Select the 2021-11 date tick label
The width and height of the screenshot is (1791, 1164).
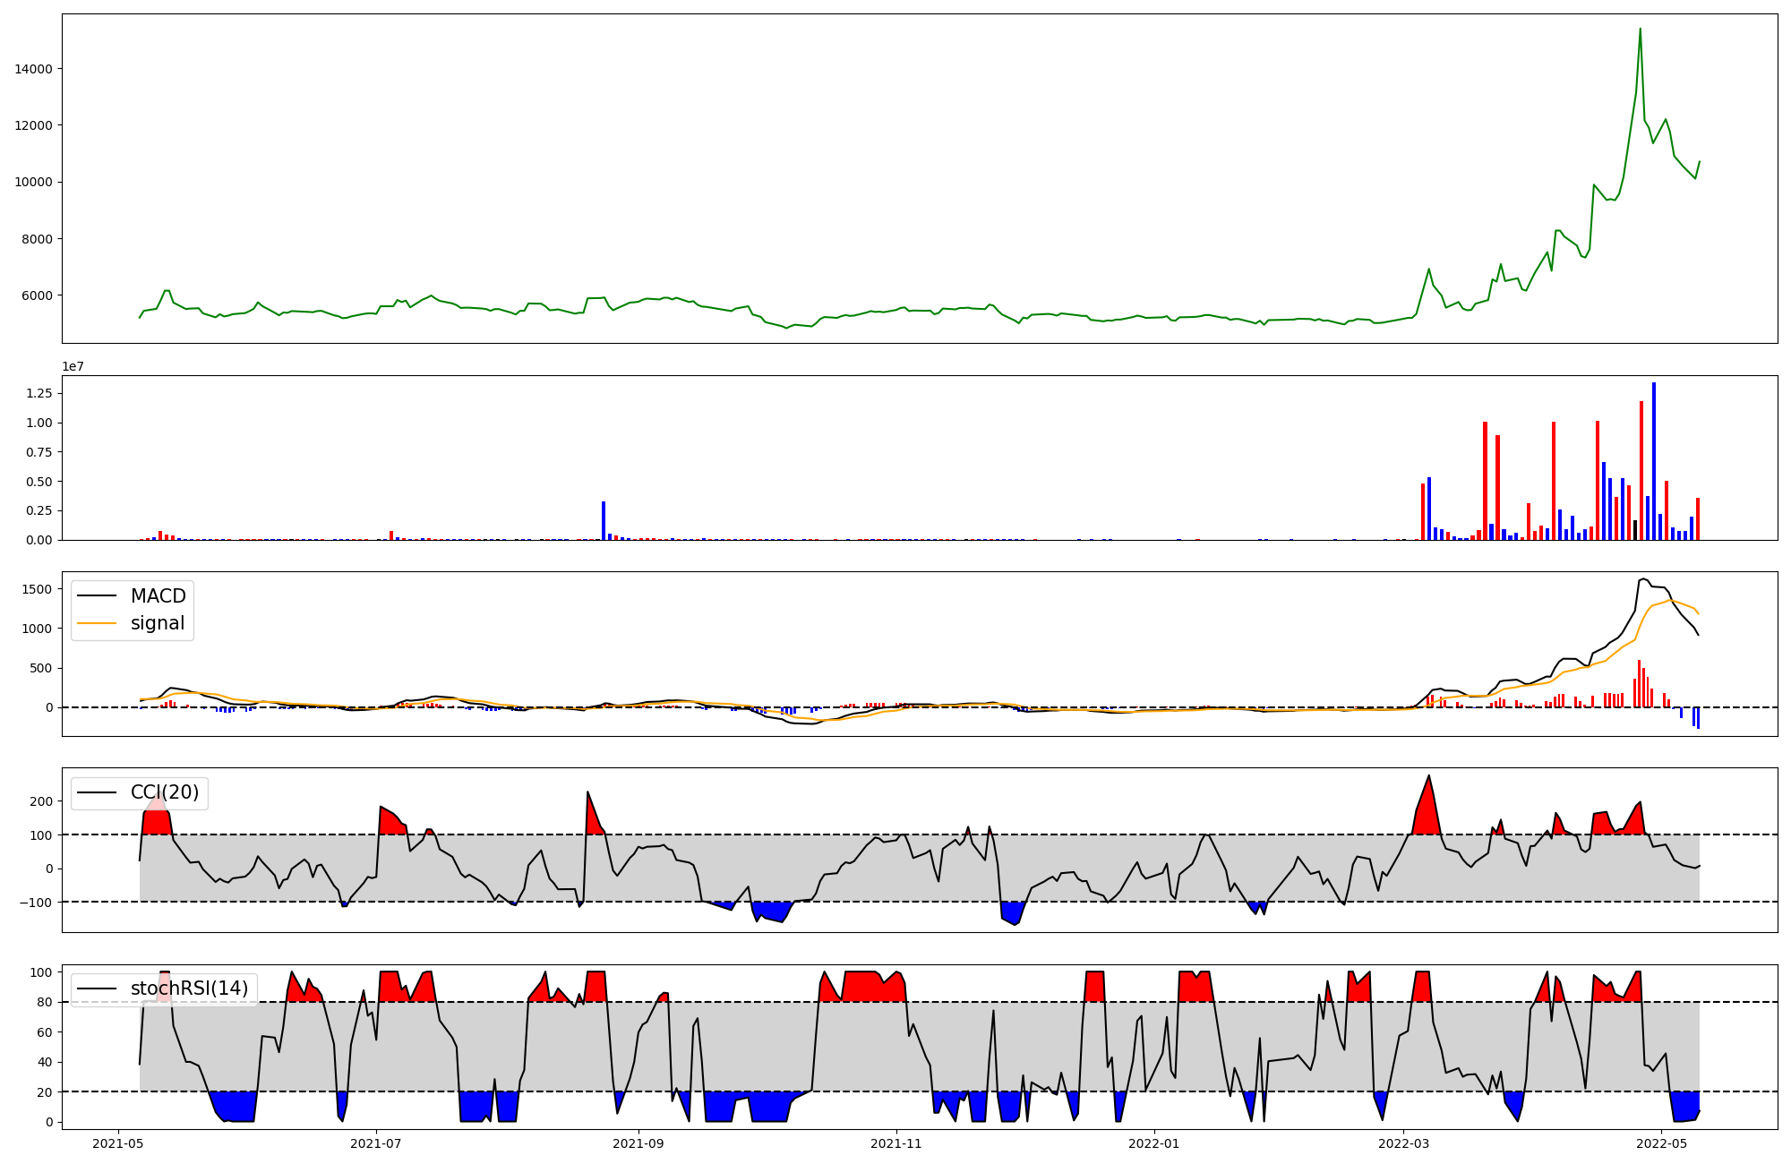[896, 1143]
